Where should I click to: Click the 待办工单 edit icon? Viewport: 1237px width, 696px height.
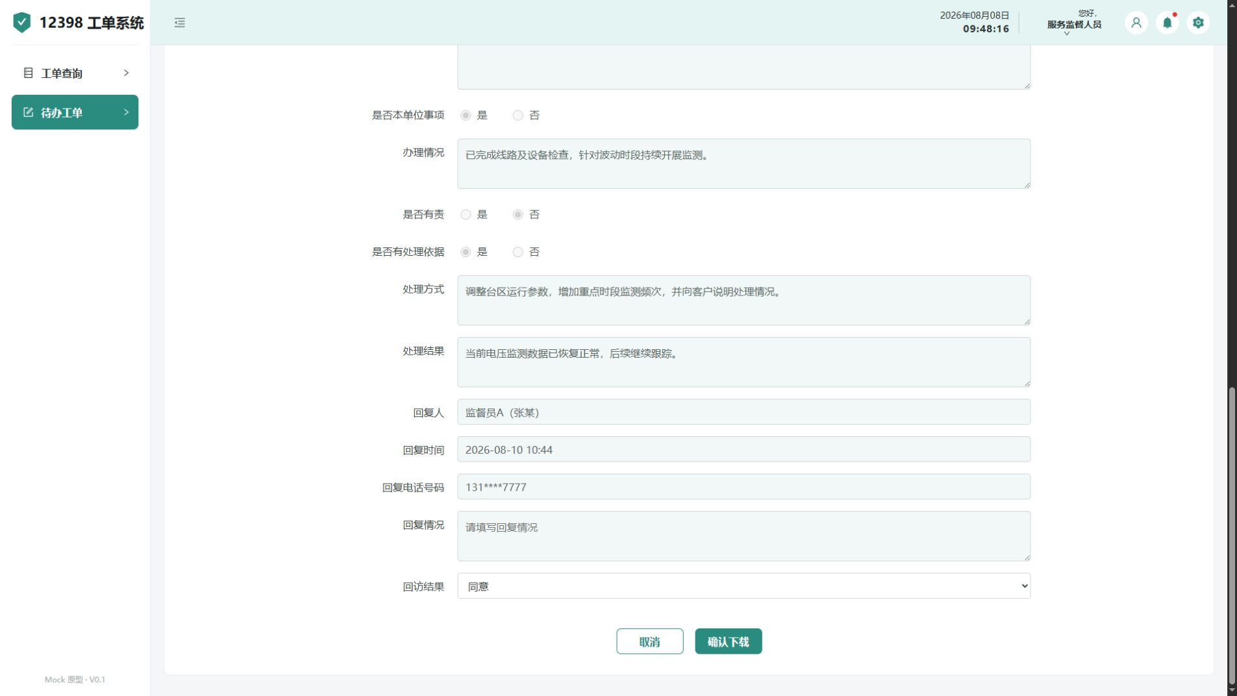pyautogui.click(x=28, y=112)
